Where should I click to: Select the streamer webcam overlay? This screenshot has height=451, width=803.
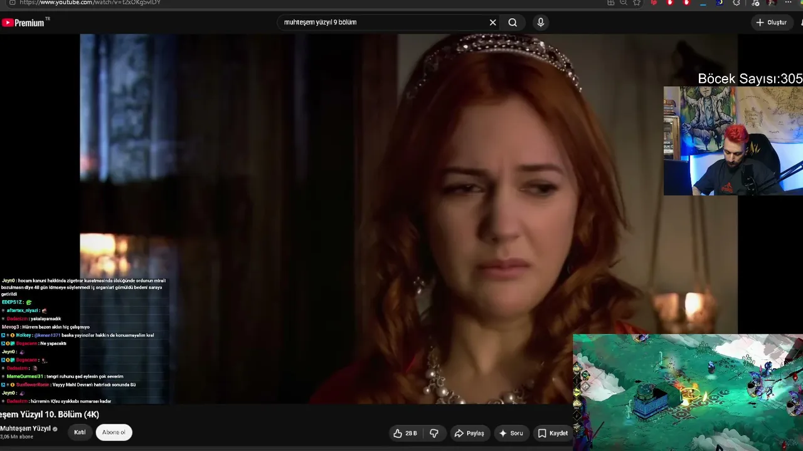733,141
